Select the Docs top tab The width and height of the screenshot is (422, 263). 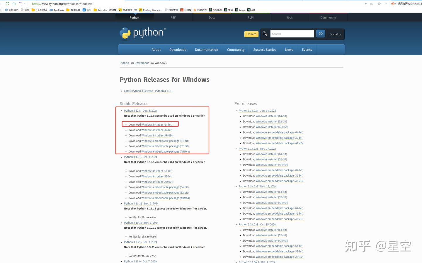tap(212, 18)
